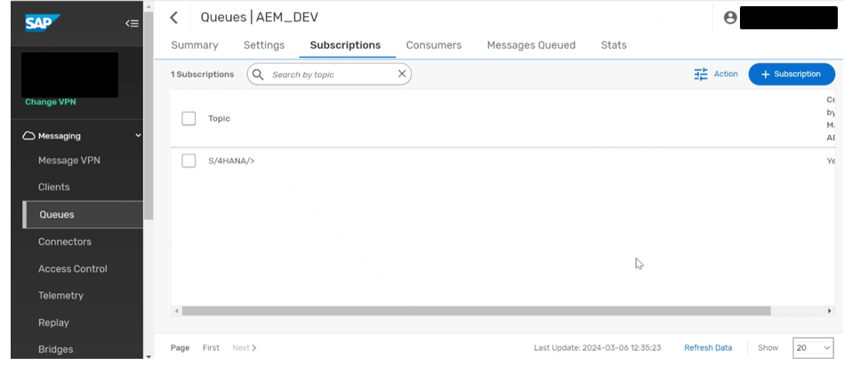This screenshot has height=373, width=868.
Task: Click the SAP logo
Action: coord(42,23)
